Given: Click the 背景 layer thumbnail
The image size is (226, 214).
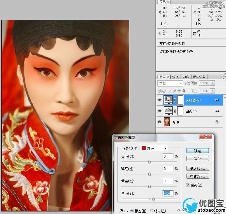Looking at the screenshot, I should pos(167,122).
